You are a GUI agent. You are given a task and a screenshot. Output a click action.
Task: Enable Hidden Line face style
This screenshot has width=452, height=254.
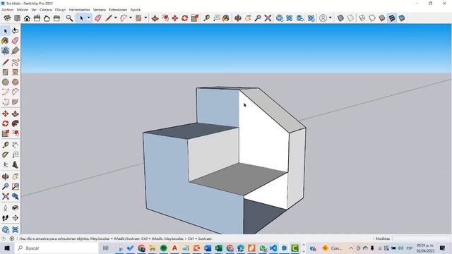(372, 18)
